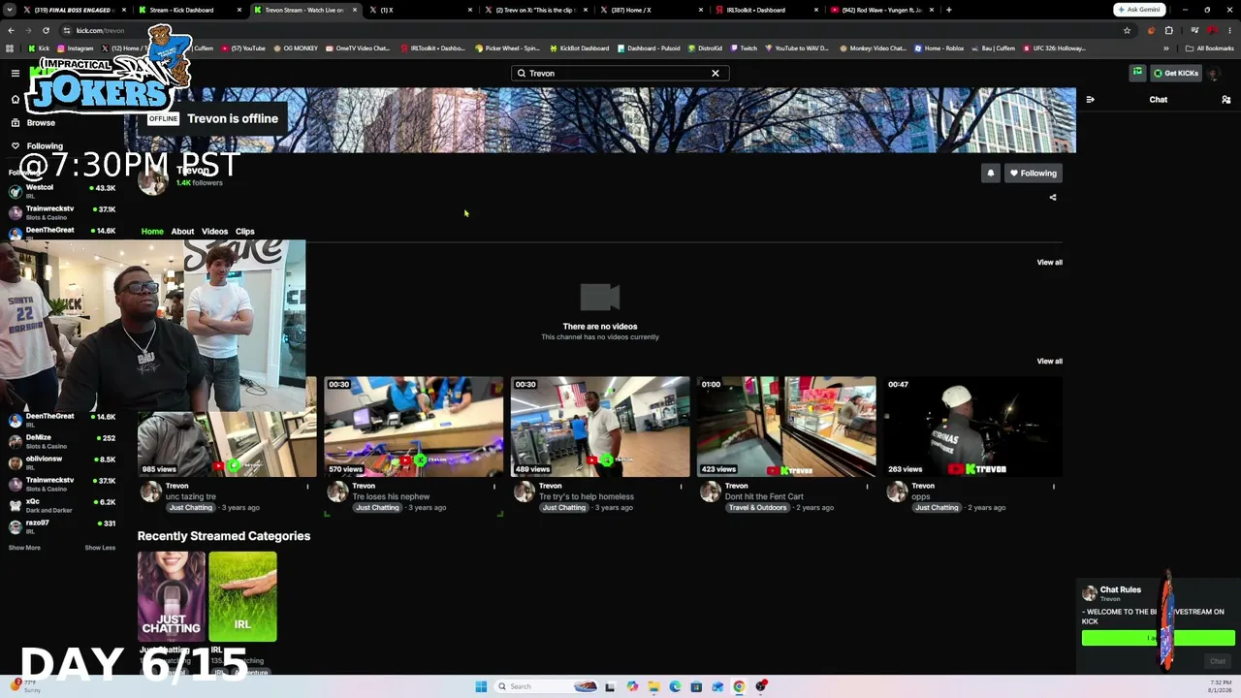Toggle the notification bell for Trevon

[990, 174]
